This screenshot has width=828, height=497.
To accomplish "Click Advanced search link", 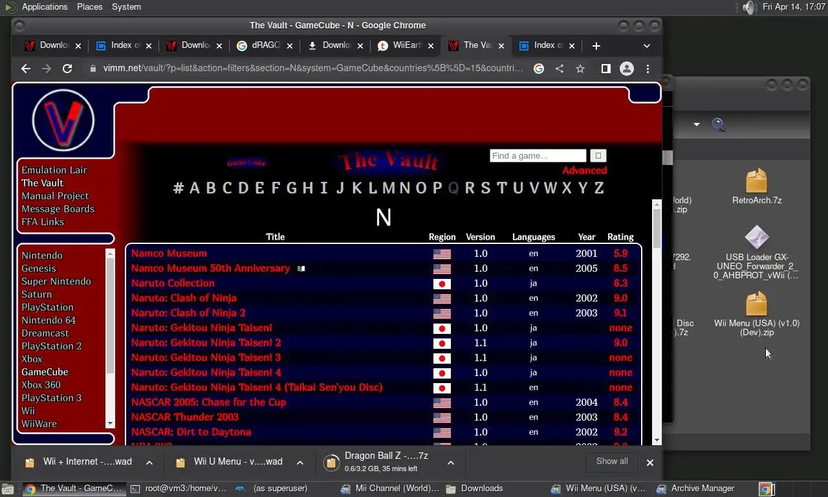I will (584, 171).
